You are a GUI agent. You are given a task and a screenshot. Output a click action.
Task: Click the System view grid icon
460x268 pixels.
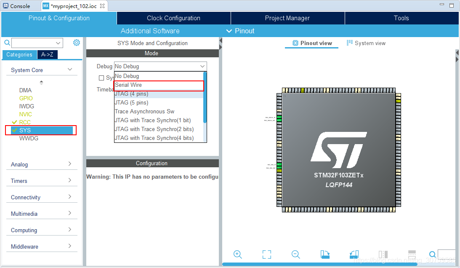point(350,43)
